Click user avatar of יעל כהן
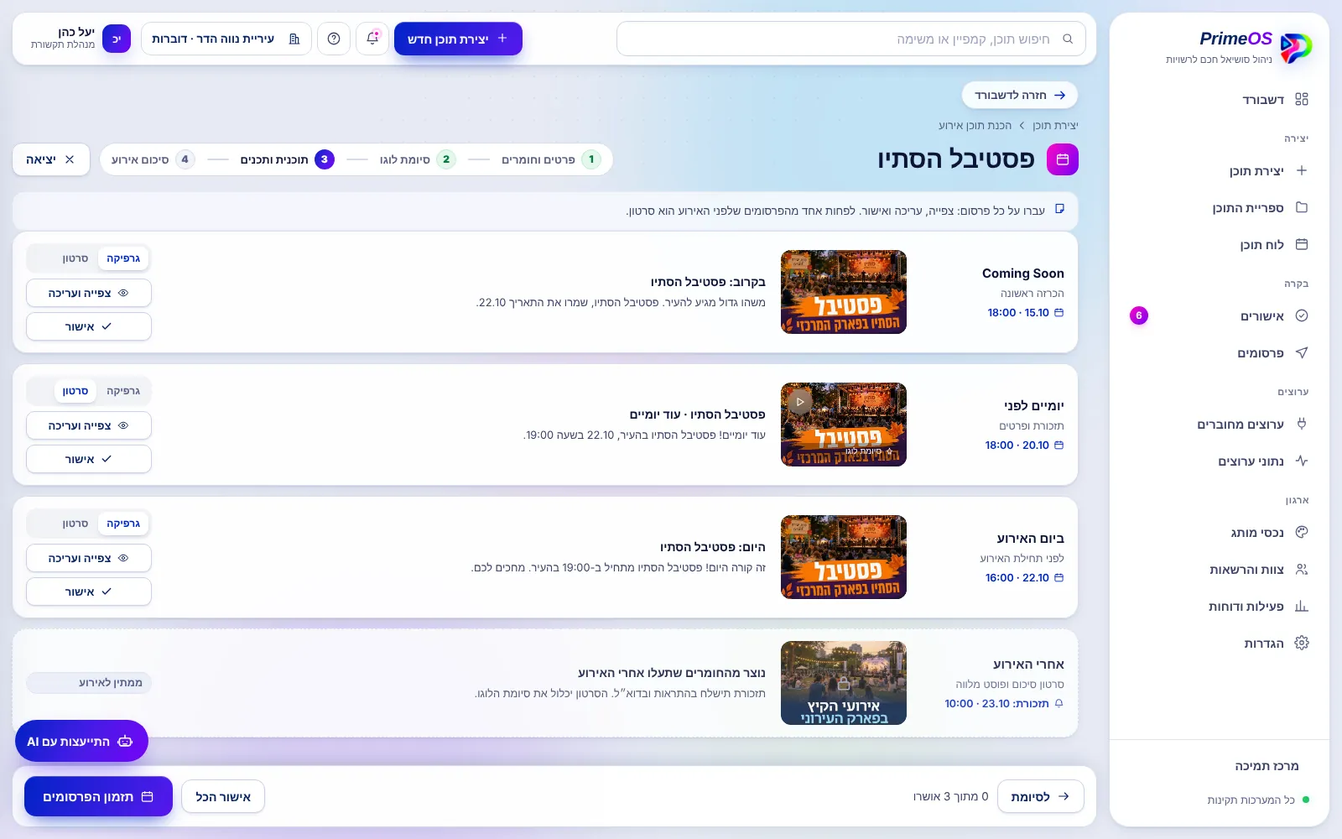Viewport: 1342px width, 839px height. 117,39
